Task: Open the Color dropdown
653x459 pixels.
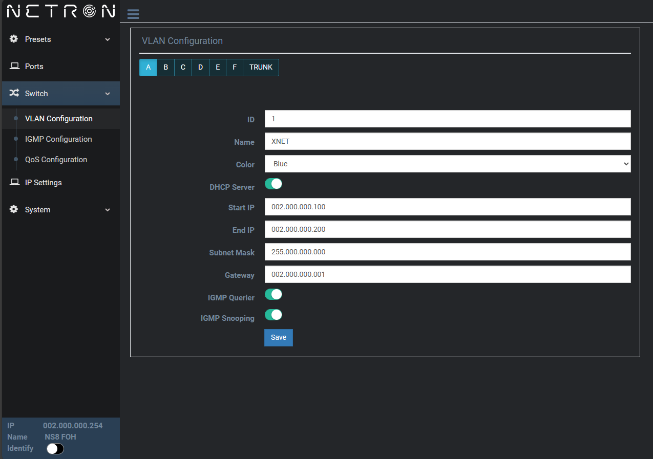Action: [x=447, y=164]
